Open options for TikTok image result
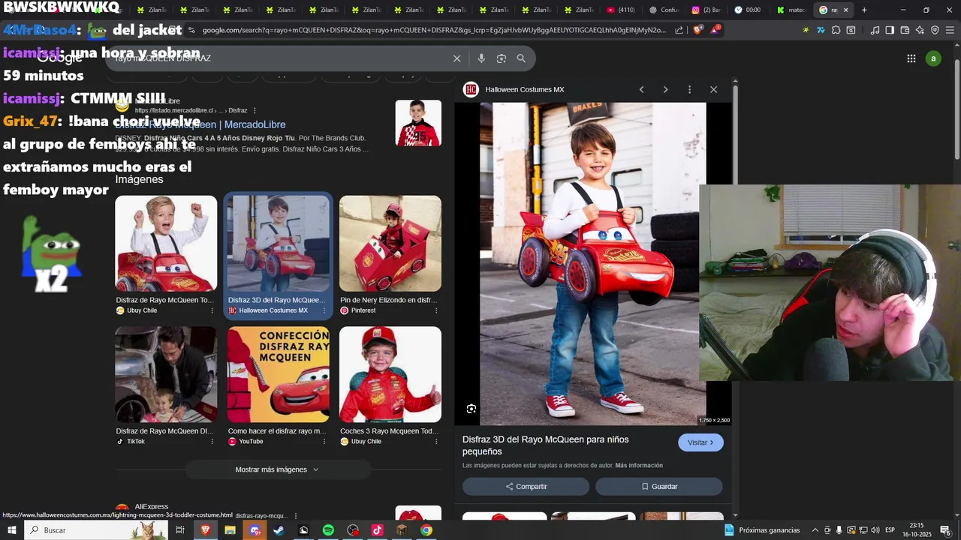 point(212,442)
